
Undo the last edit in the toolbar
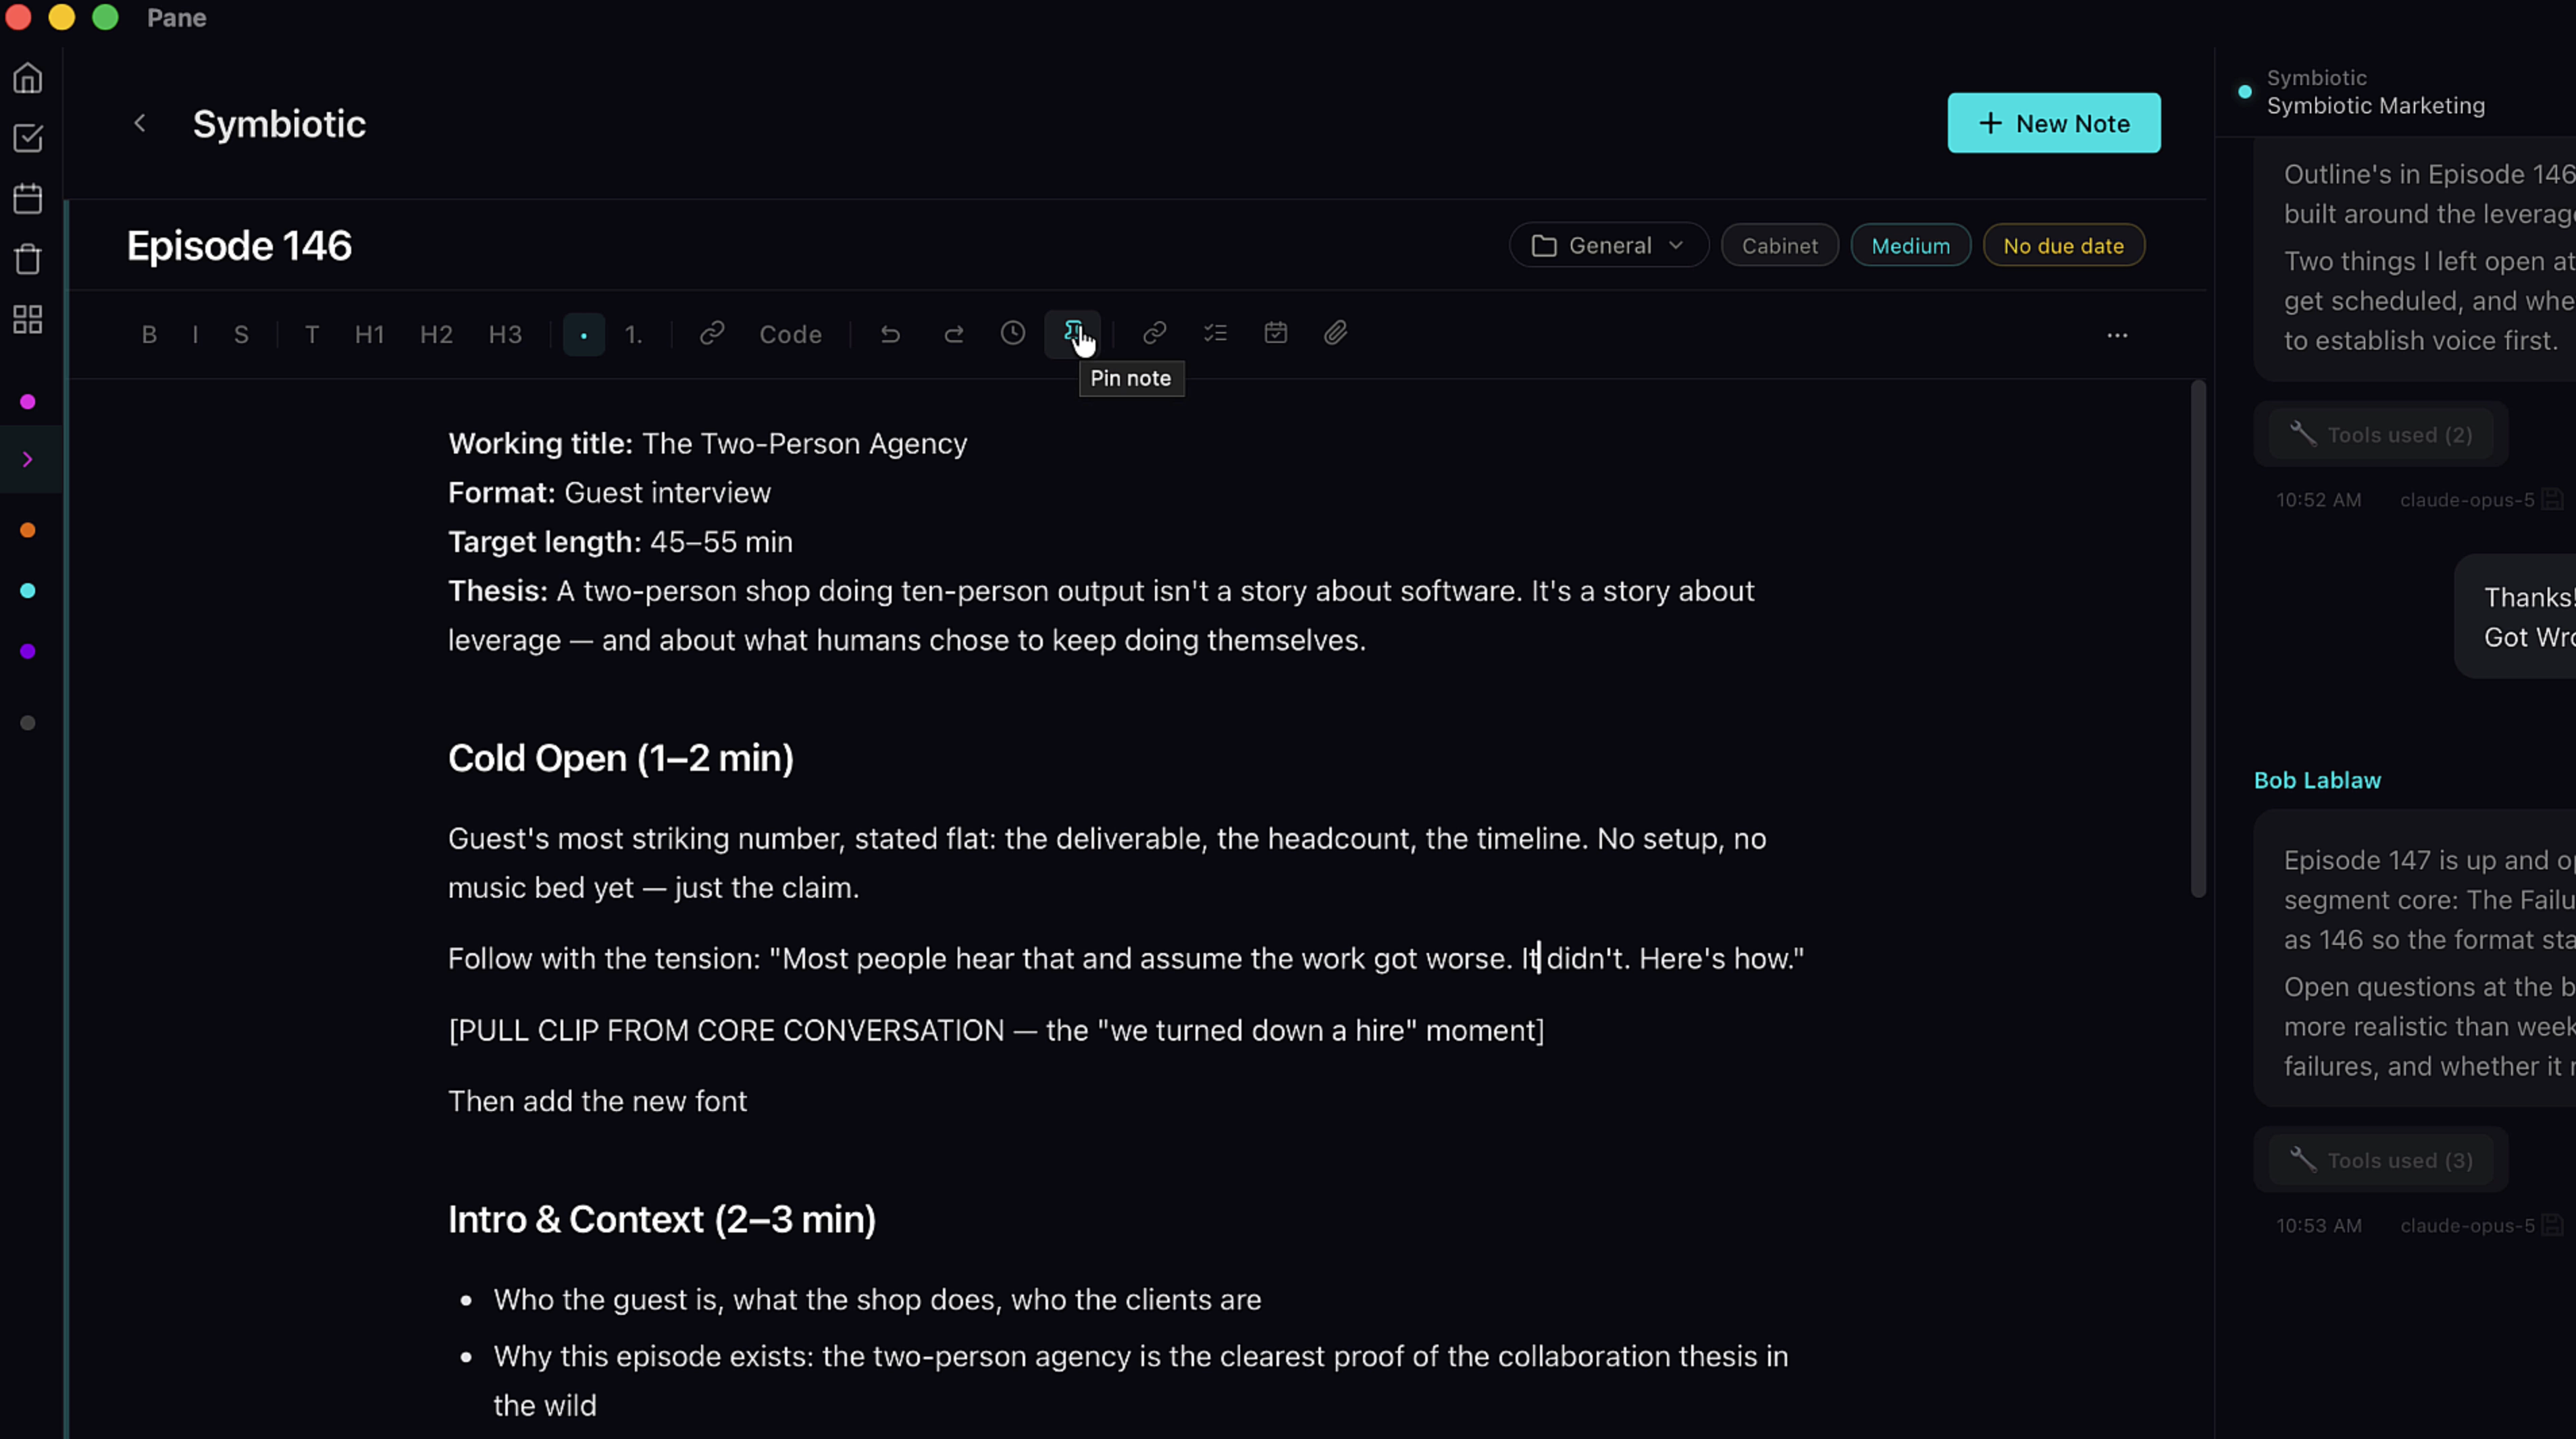(x=890, y=334)
